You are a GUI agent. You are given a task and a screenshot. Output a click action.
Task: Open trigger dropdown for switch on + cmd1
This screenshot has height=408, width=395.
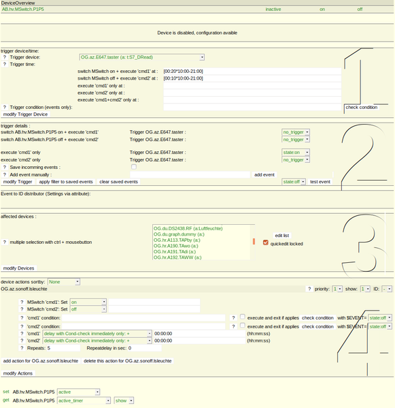coord(296,132)
